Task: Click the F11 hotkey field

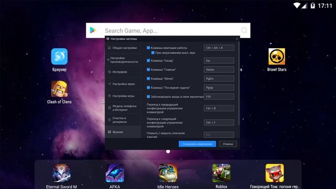Action: [219, 135]
